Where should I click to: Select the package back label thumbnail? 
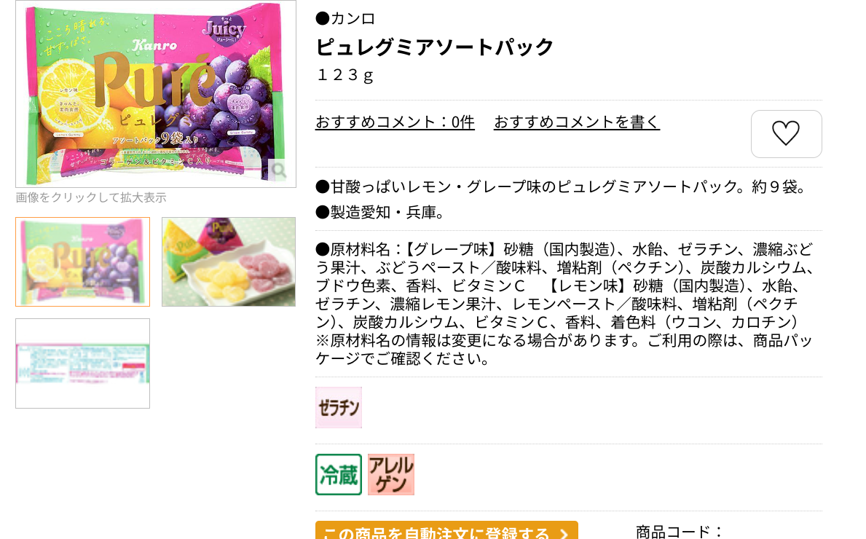click(83, 363)
